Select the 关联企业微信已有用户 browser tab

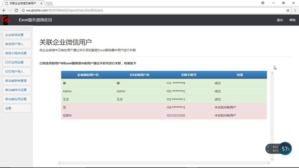pyautogui.click(x=23, y=3)
